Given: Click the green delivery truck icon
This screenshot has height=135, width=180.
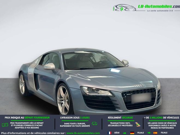Looking at the screenshot, I should click(x=95, y=124).
